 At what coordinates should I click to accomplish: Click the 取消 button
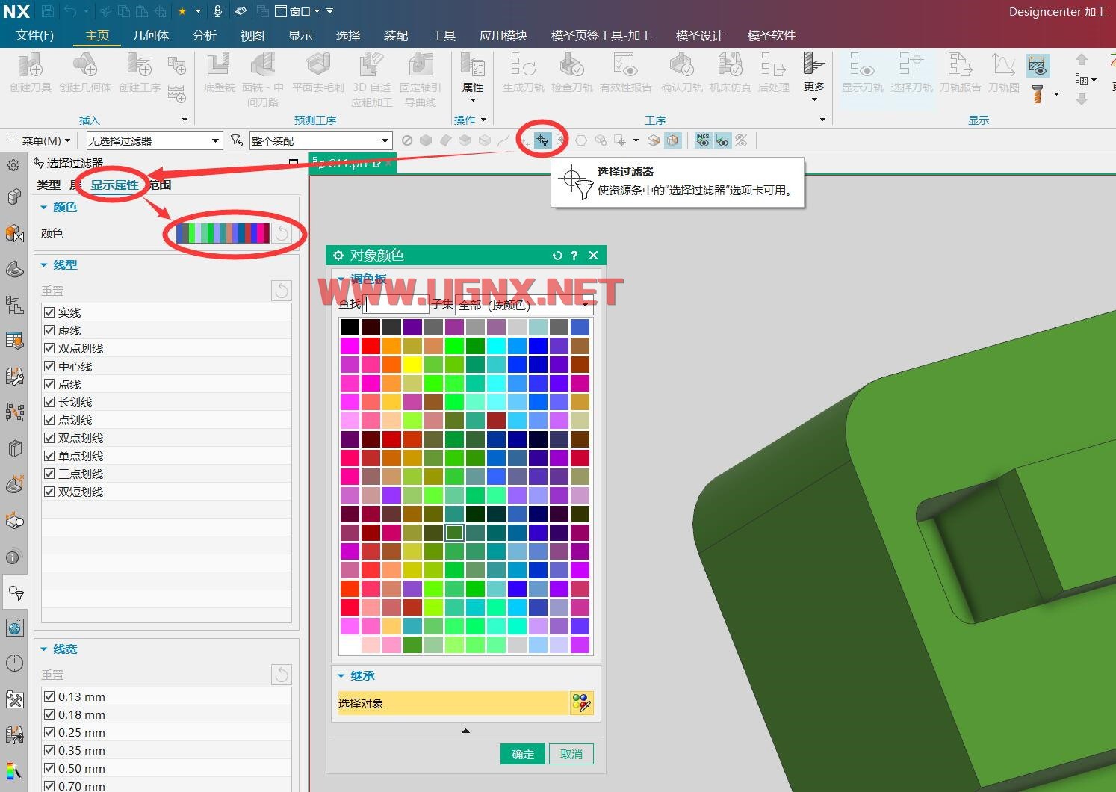pyautogui.click(x=571, y=754)
